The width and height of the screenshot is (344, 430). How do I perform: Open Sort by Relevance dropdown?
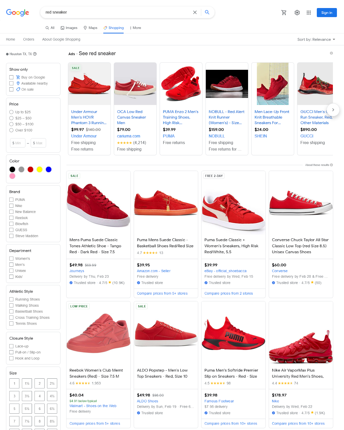tap(316, 40)
